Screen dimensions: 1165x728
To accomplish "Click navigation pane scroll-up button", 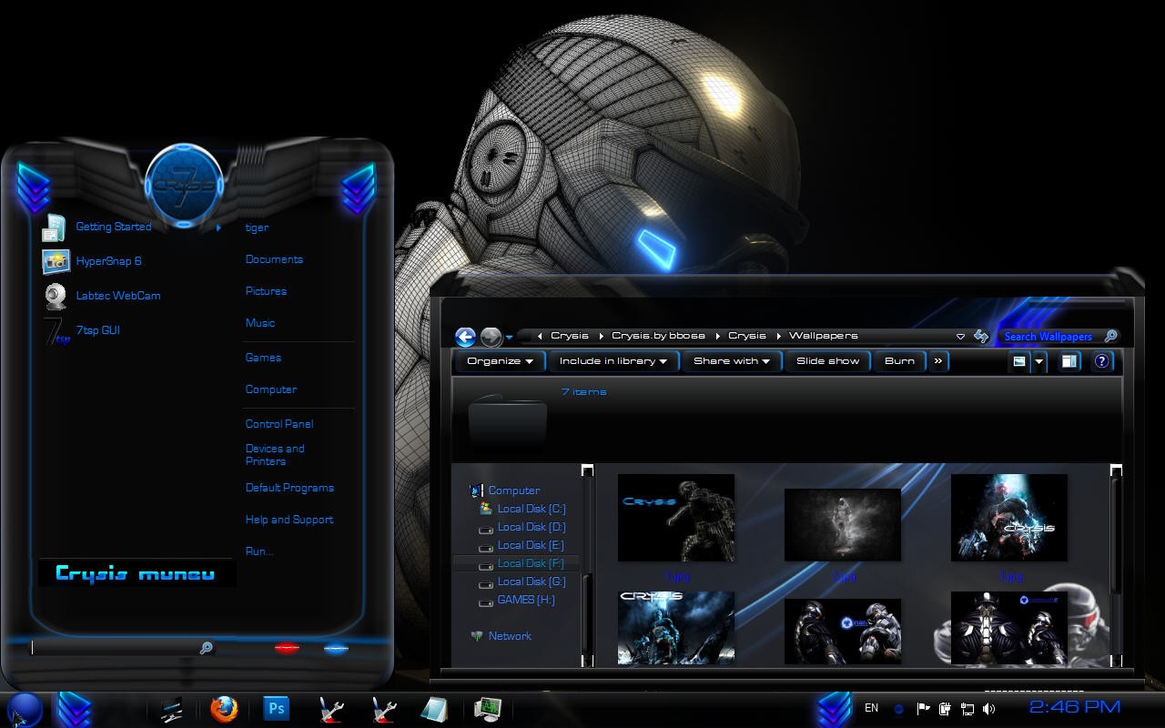I will (587, 470).
